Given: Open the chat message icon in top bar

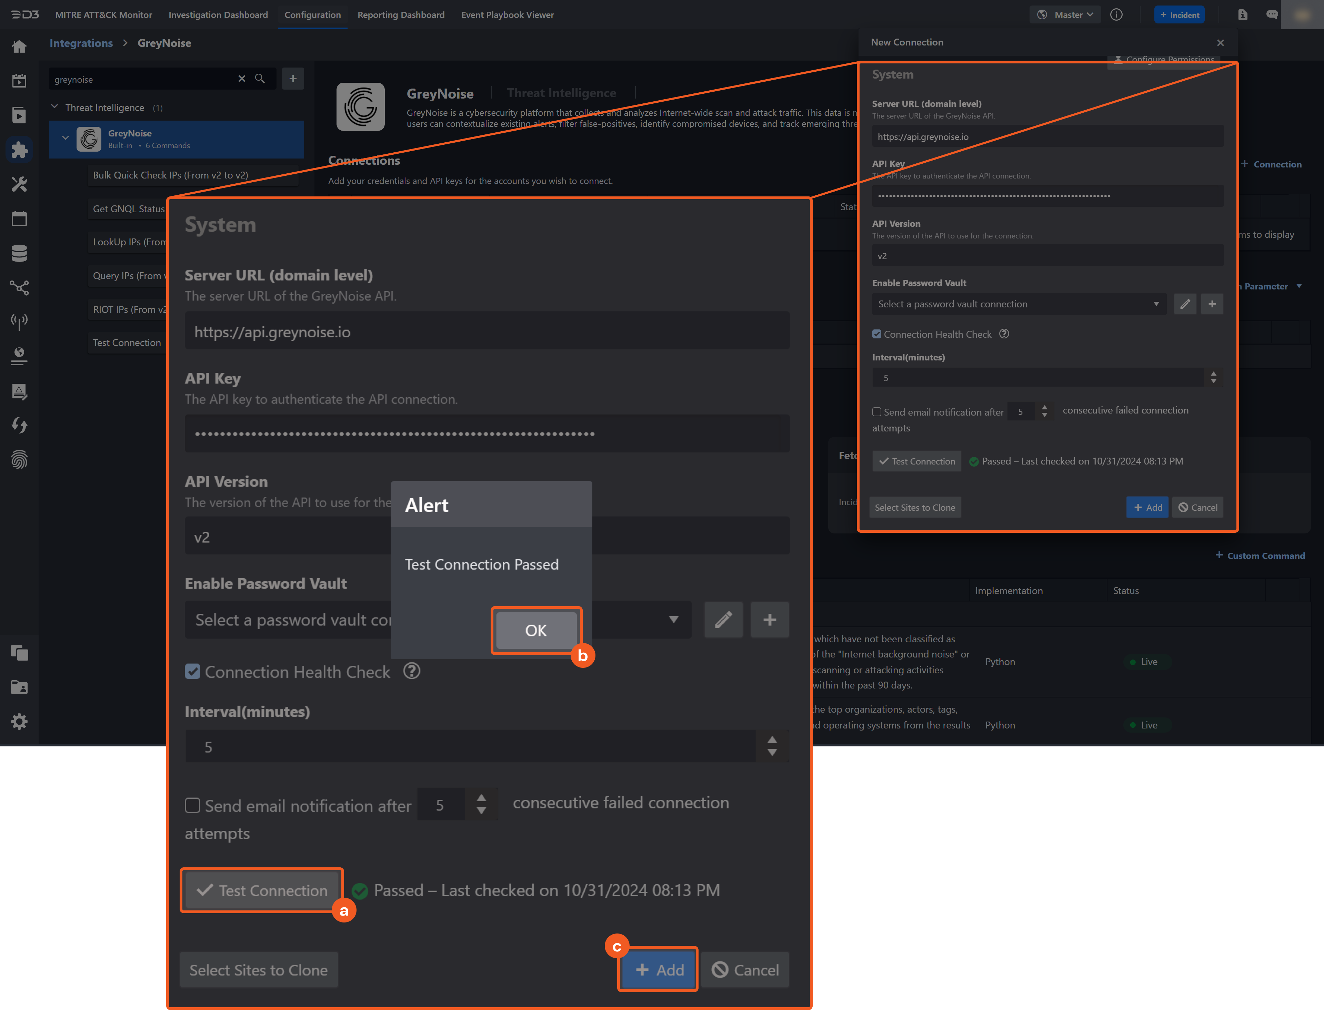Looking at the screenshot, I should pyautogui.click(x=1272, y=14).
